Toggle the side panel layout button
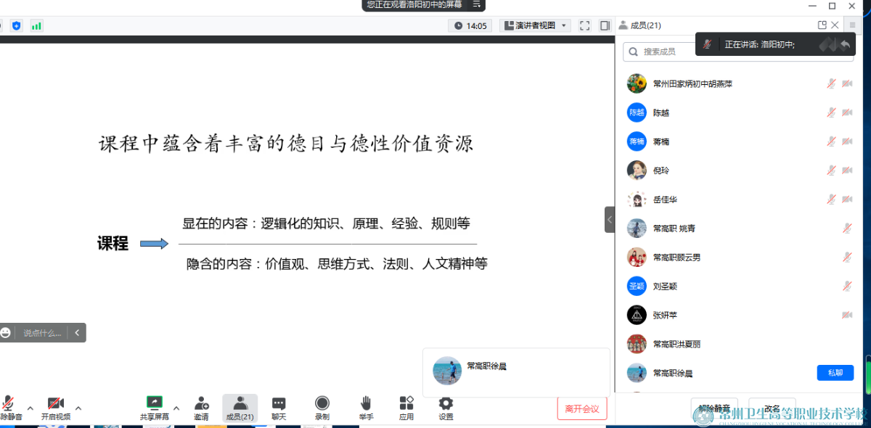This screenshot has height=428, width=871. 605,25
